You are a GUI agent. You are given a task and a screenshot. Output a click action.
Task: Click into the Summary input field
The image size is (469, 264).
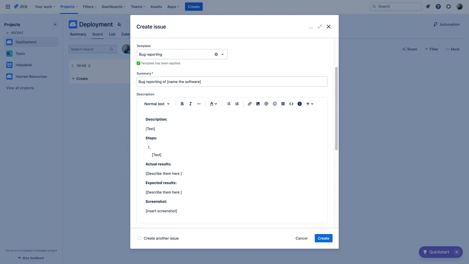[x=232, y=82]
